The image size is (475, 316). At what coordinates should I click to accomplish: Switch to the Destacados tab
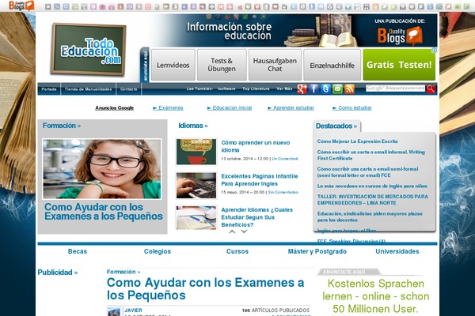pyautogui.click(x=336, y=126)
